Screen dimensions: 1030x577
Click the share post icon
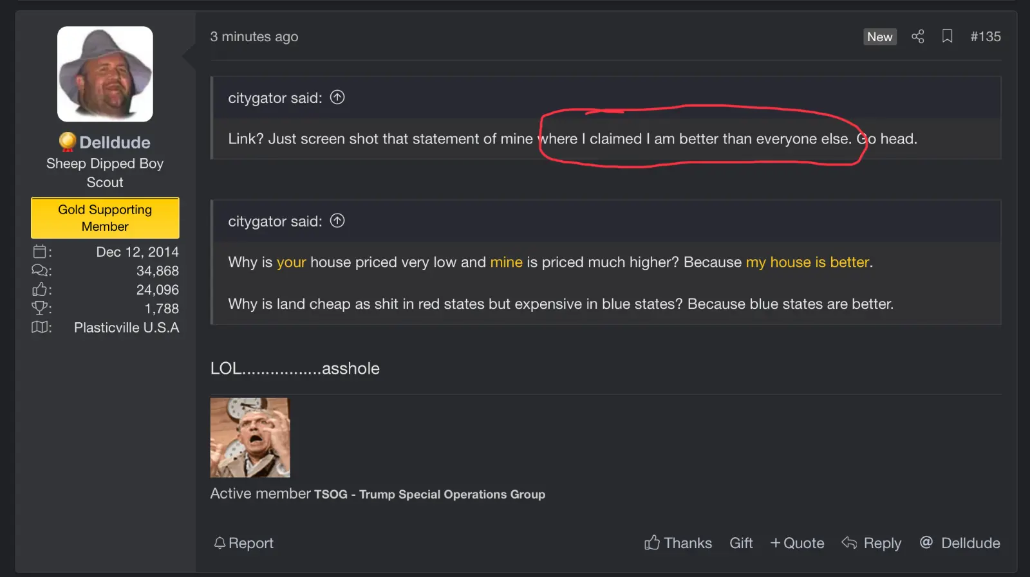point(917,37)
